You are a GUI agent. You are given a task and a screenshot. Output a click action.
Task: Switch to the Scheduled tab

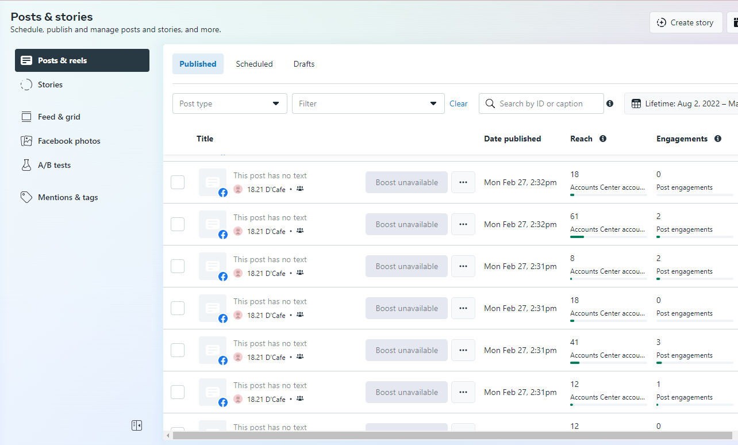click(254, 64)
